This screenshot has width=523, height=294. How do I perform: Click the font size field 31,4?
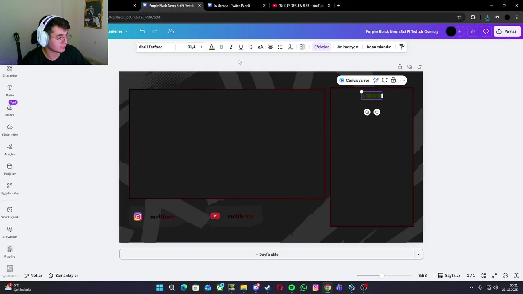point(192,47)
